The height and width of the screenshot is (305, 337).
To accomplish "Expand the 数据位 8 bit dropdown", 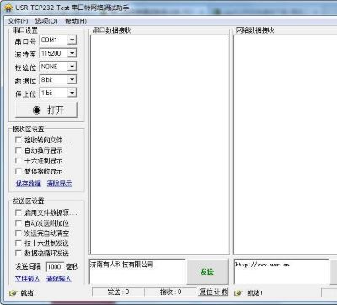I will pos(72,80).
